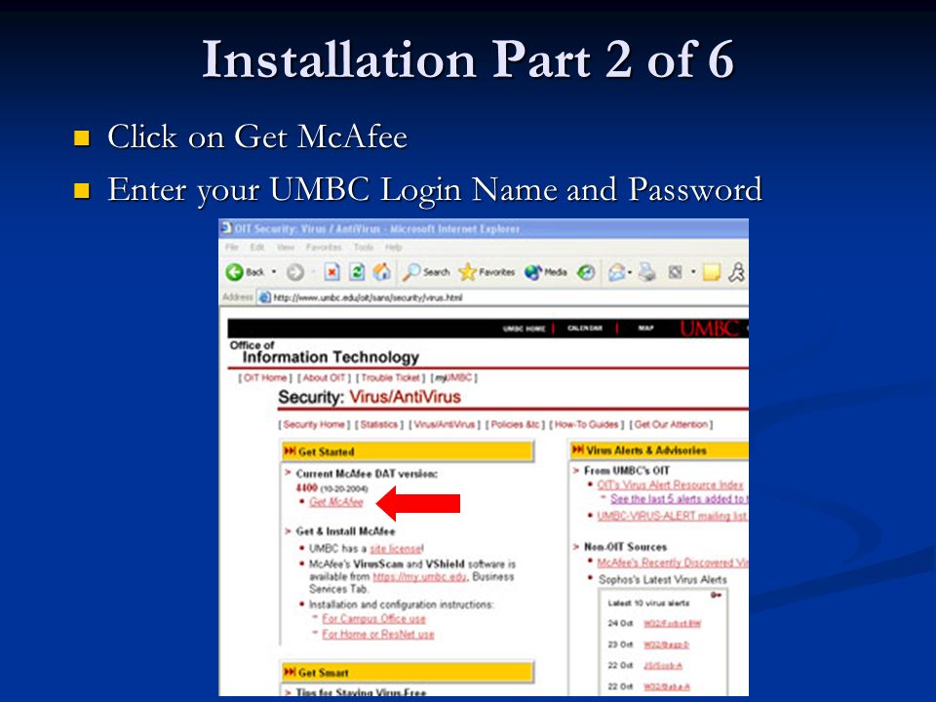Click the Internet Explorer title bar page icon
Image resolution: width=936 pixels, height=702 pixels.
(x=226, y=228)
